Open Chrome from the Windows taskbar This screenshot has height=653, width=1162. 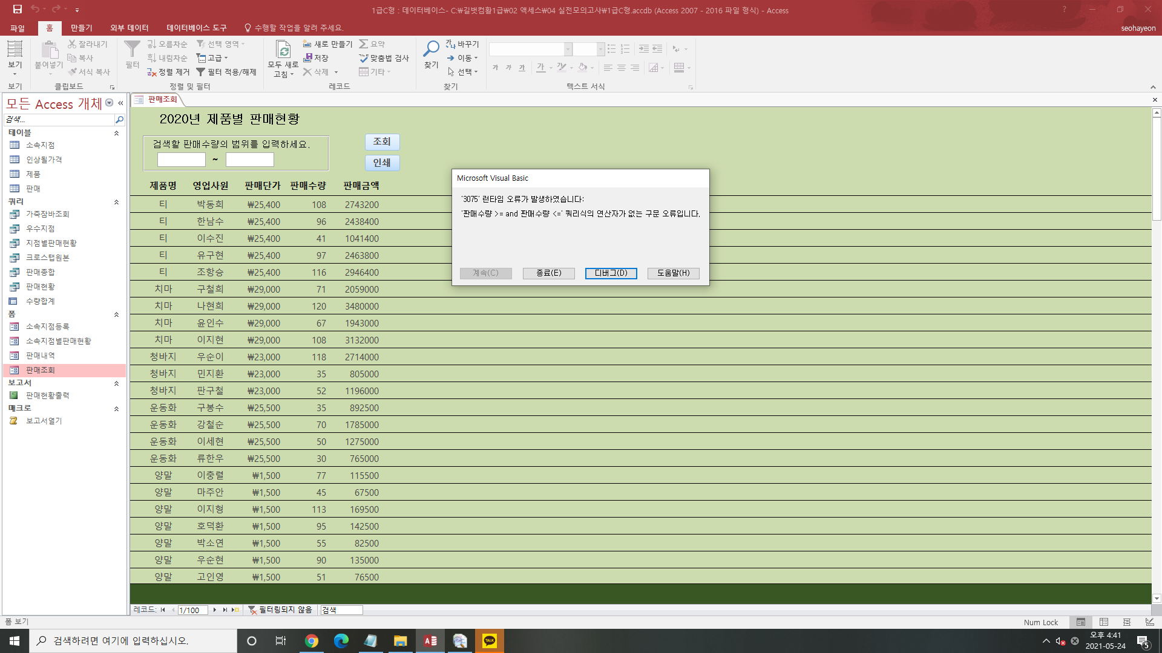click(x=312, y=641)
